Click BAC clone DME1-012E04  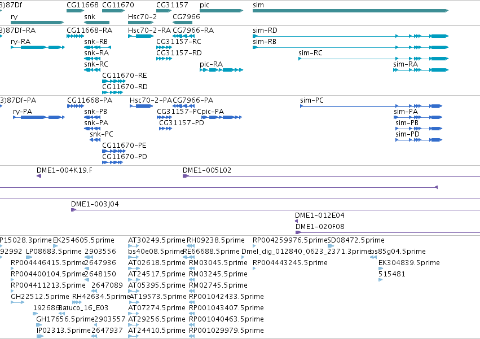click(296, 221)
